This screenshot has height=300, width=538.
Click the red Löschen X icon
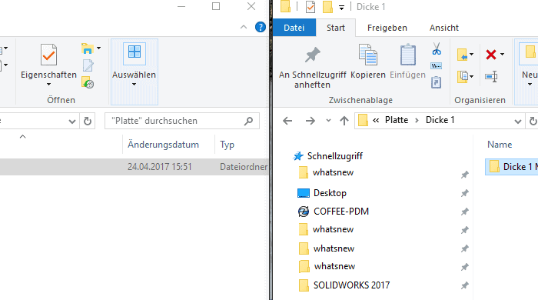click(491, 55)
